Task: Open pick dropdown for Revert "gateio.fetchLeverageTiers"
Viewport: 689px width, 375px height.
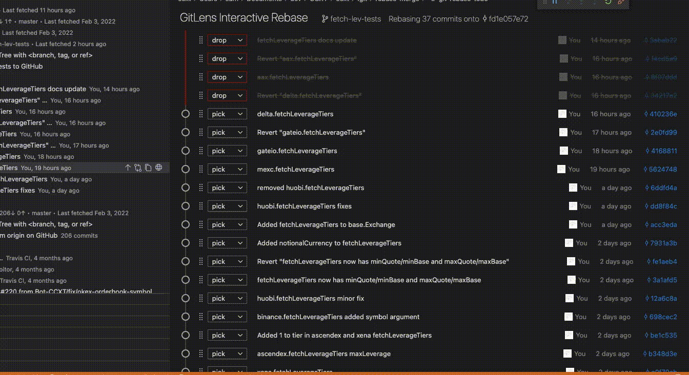Action: click(x=227, y=132)
